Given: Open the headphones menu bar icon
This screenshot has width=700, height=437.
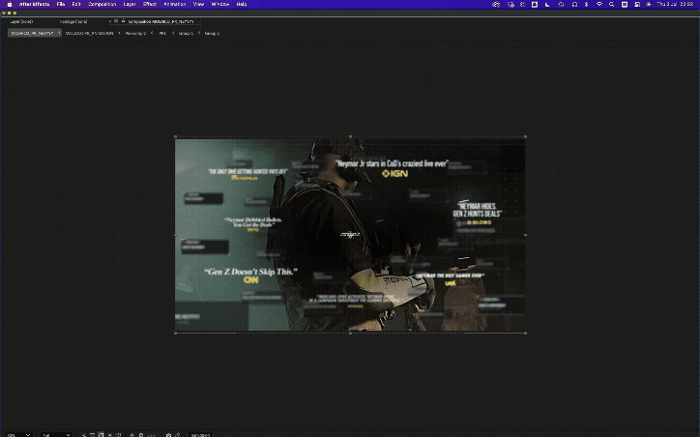Looking at the screenshot, I should pyautogui.click(x=574, y=4).
